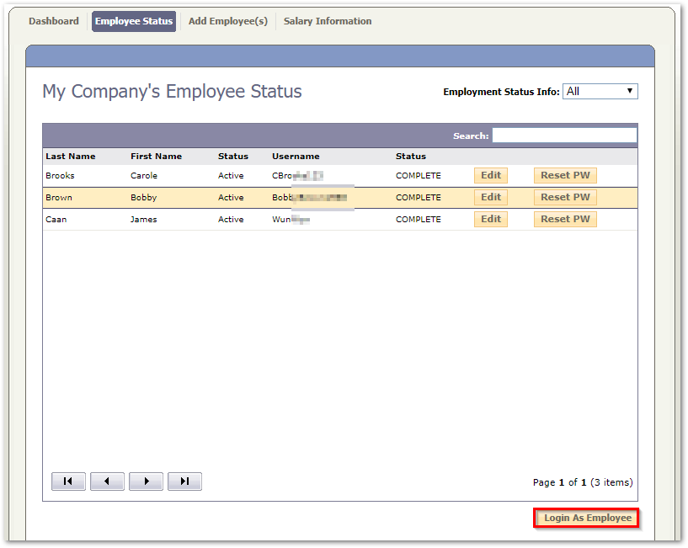Open the Salary Information tab
Viewport: 688px width, 548px height.
click(328, 21)
